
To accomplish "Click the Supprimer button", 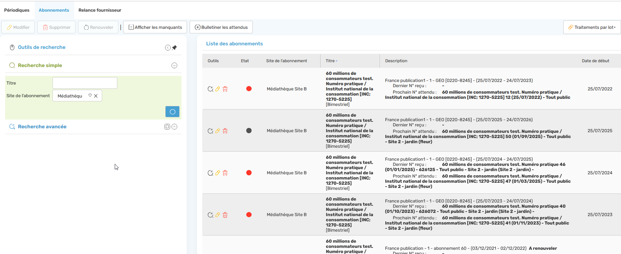I will click(56, 27).
